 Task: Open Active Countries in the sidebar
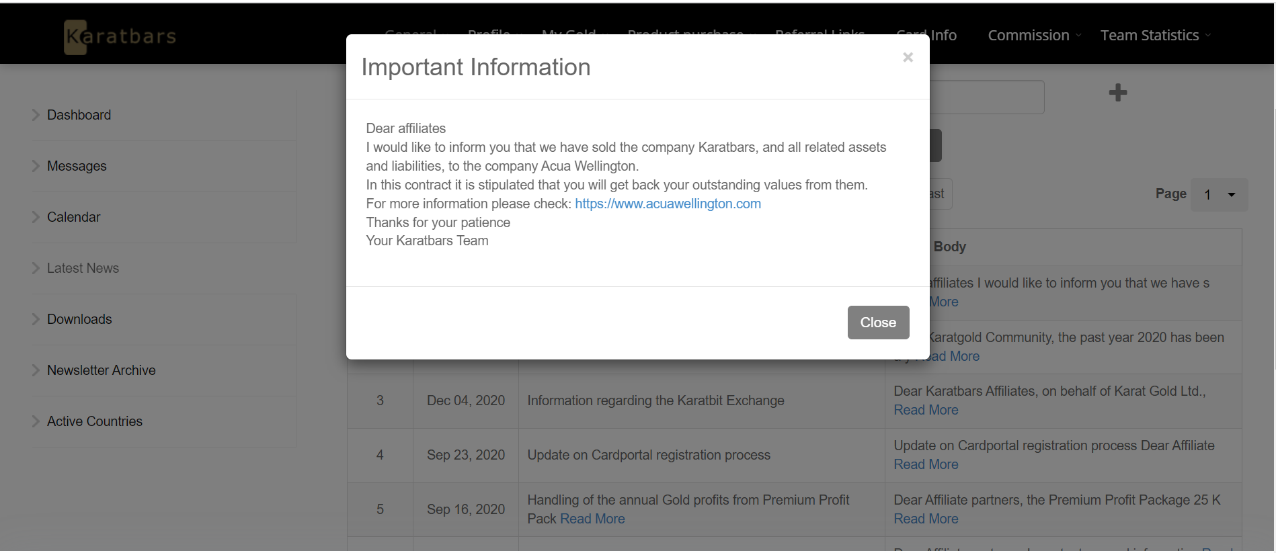tap(95, 421)
